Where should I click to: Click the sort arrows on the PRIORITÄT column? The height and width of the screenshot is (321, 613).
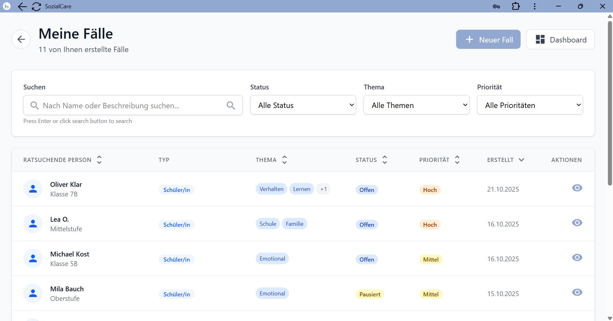(x=457, y=160)
